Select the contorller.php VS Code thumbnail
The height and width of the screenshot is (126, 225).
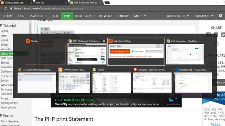[x=193, y=83]
